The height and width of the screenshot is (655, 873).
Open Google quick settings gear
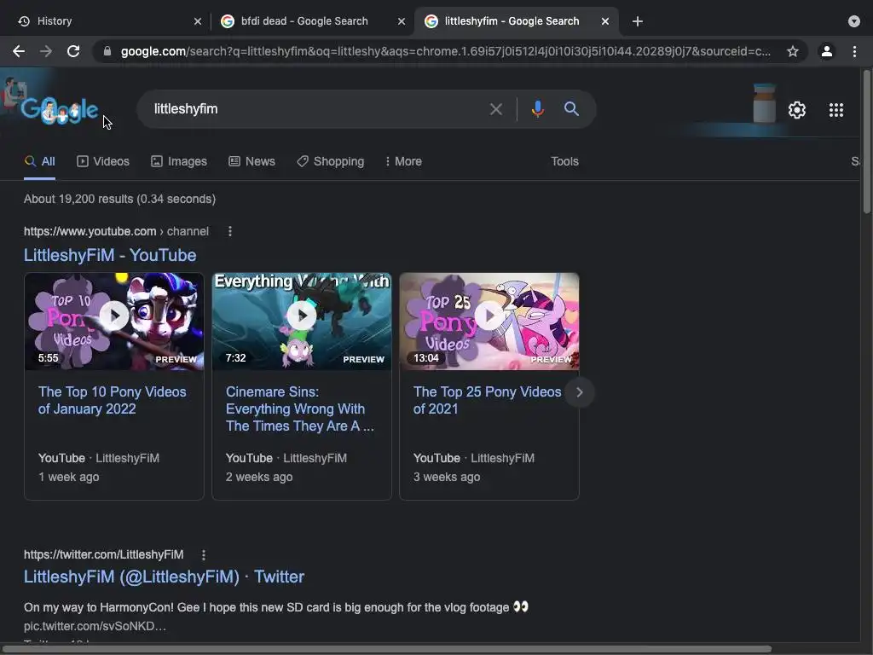click(x=797, y=110)
